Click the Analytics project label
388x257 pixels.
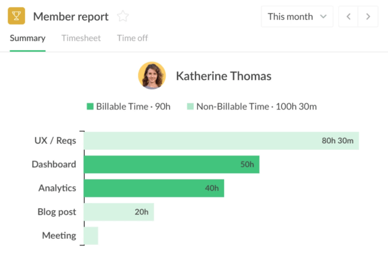coord(57,188)
